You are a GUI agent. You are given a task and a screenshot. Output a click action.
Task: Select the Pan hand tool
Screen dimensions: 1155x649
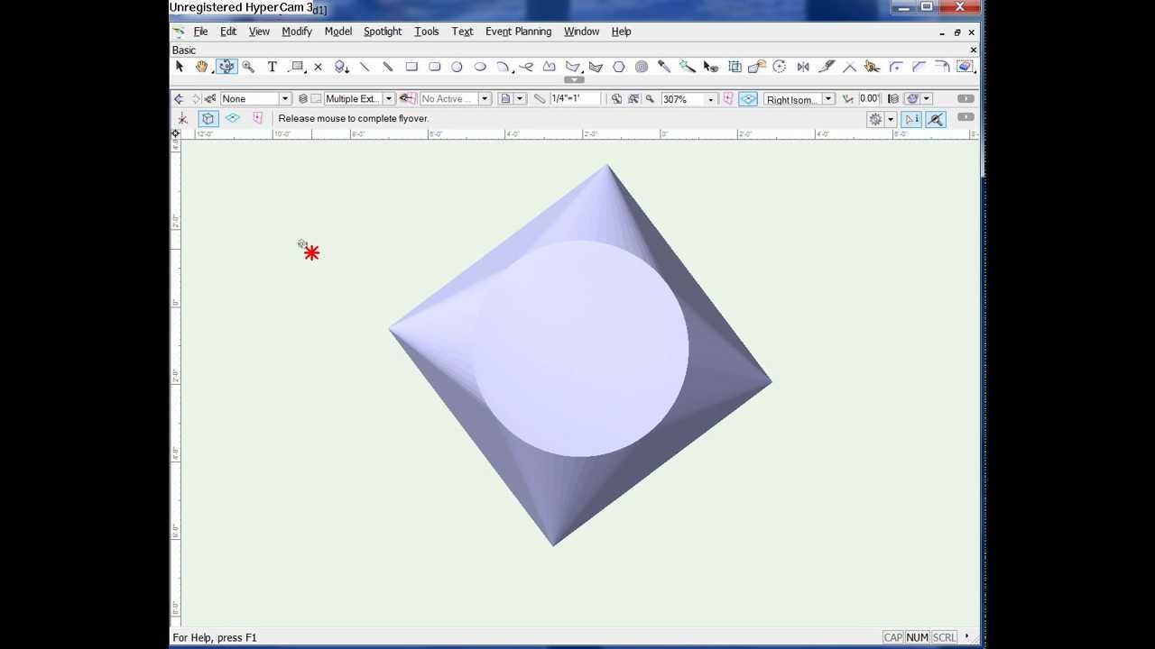pos(201,67)
